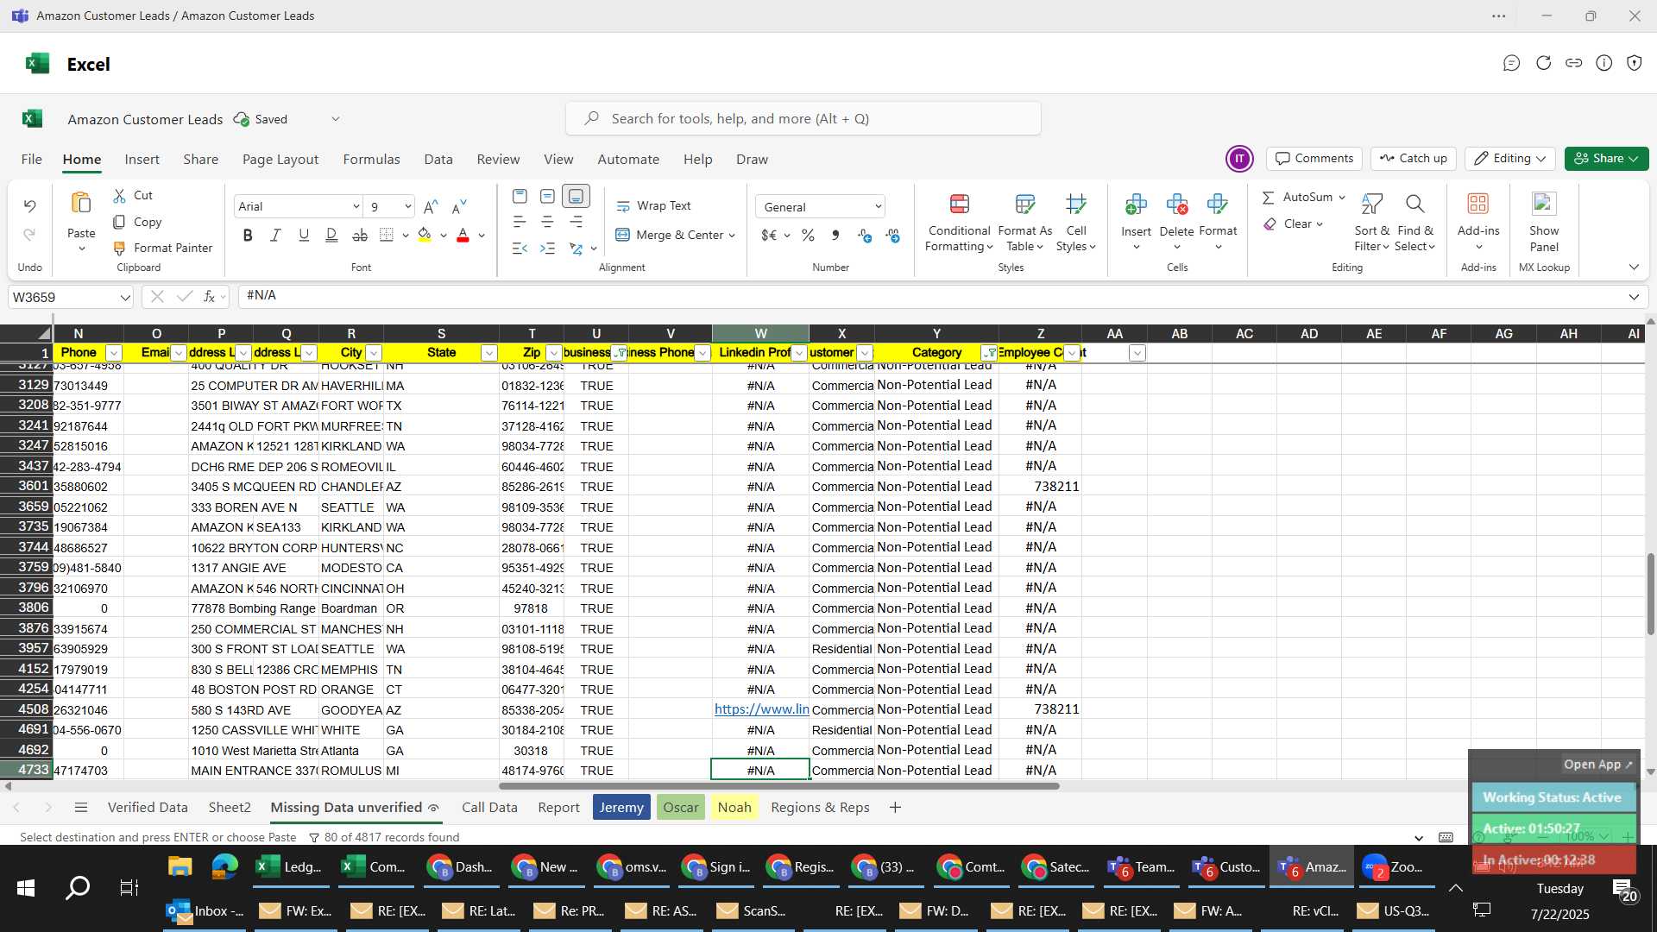Screen dimensions: 1657x932
Task: Toggle Underline formatting
Action: click(303, 235)
